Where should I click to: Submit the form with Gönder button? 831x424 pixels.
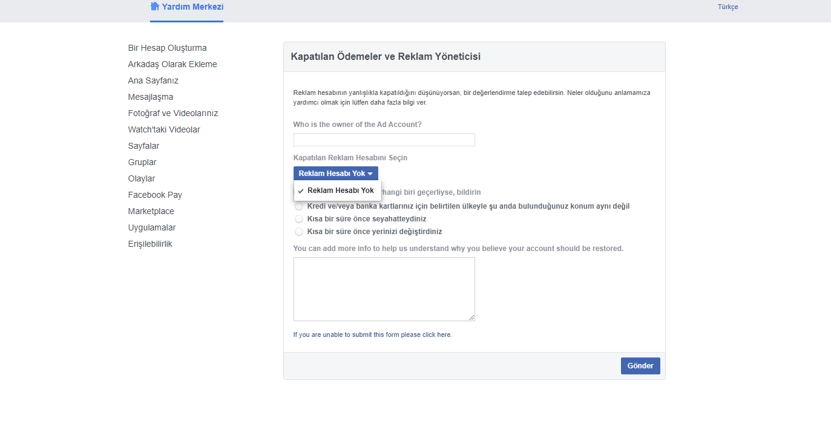[640, 366]
